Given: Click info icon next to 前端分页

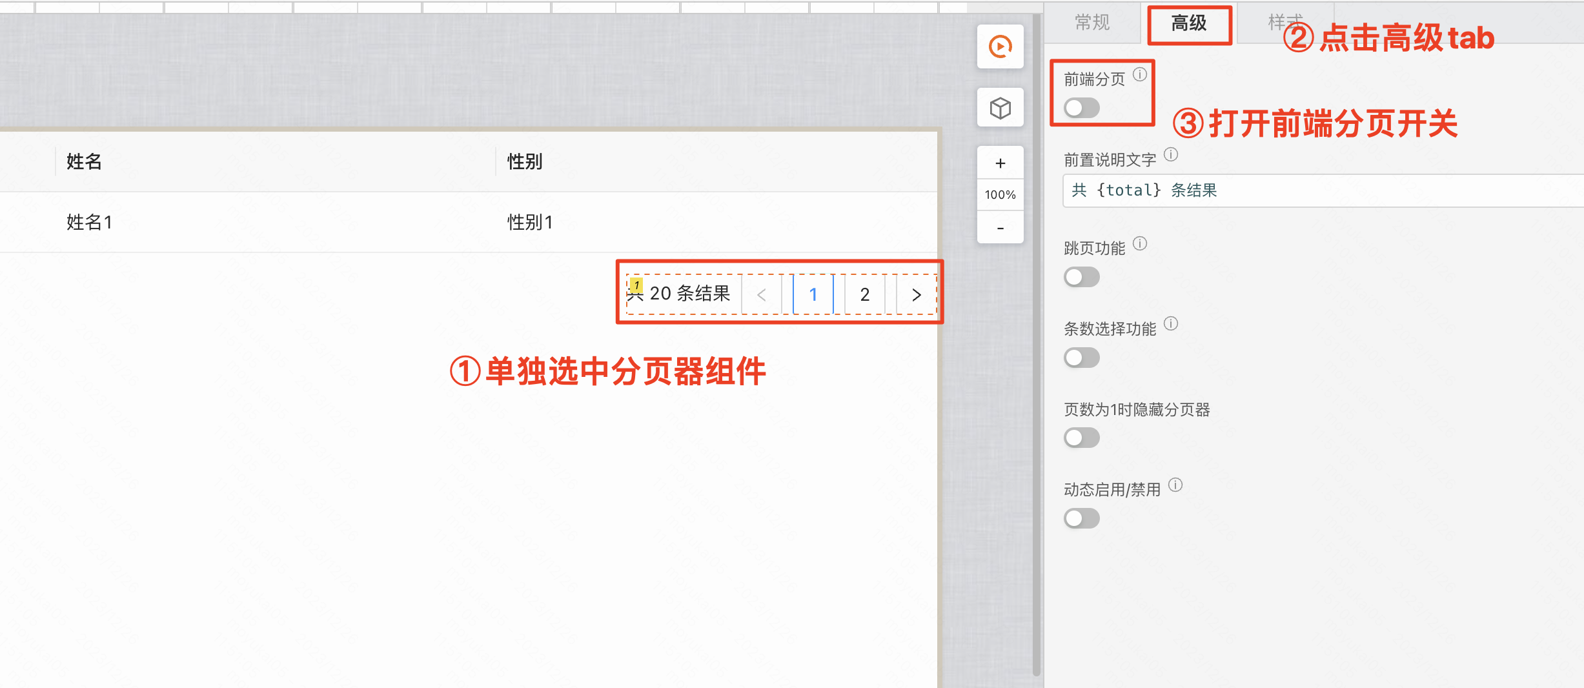Looking at the screenshot, I should click(1141, 74).
